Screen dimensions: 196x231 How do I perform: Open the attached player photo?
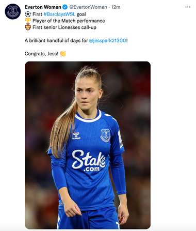(88, 145)
